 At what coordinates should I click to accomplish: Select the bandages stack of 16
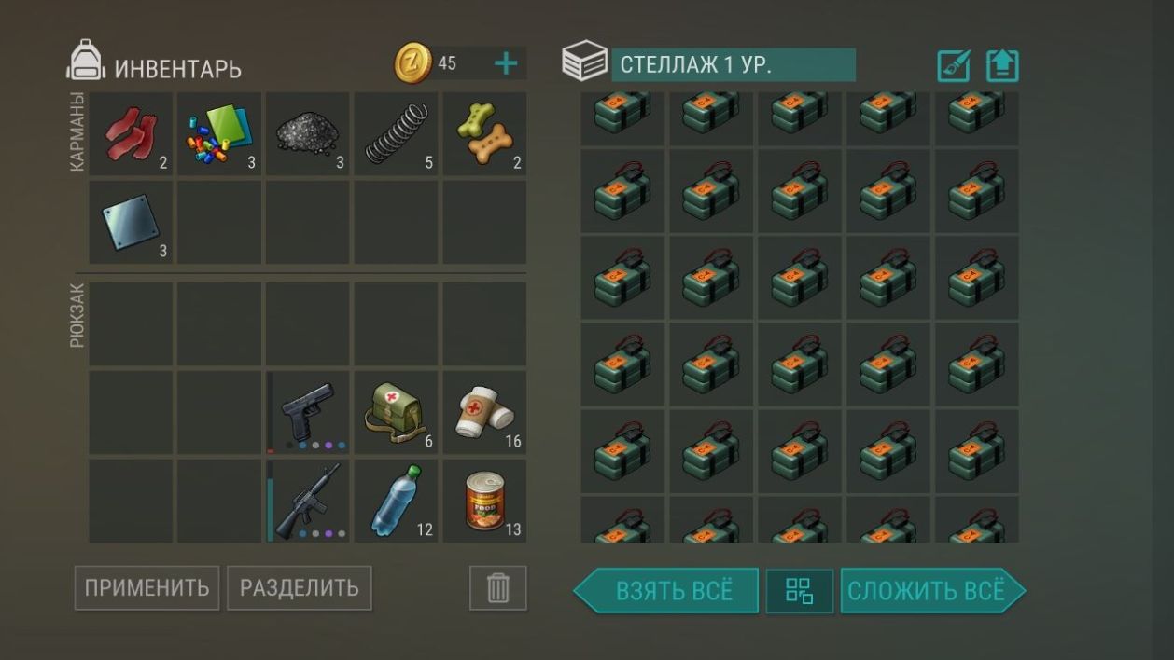tap(484, 412)
